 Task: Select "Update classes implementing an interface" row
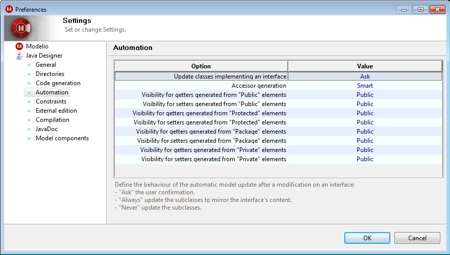[x=279, y=76]
